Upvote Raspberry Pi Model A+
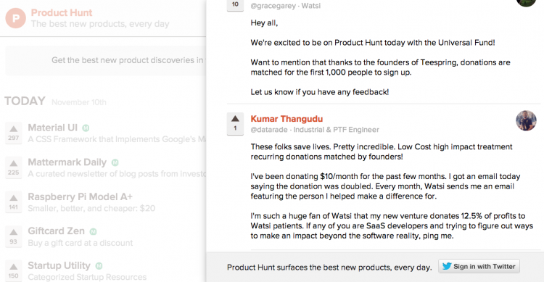 14,202
